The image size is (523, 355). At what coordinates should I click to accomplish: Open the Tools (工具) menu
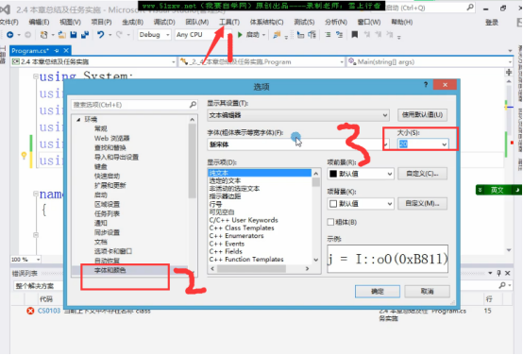pyautogui.click(x=229, y=22)
